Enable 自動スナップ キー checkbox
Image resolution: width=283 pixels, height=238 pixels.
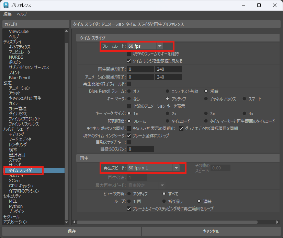pyautogui.click(x=129, y=142)
